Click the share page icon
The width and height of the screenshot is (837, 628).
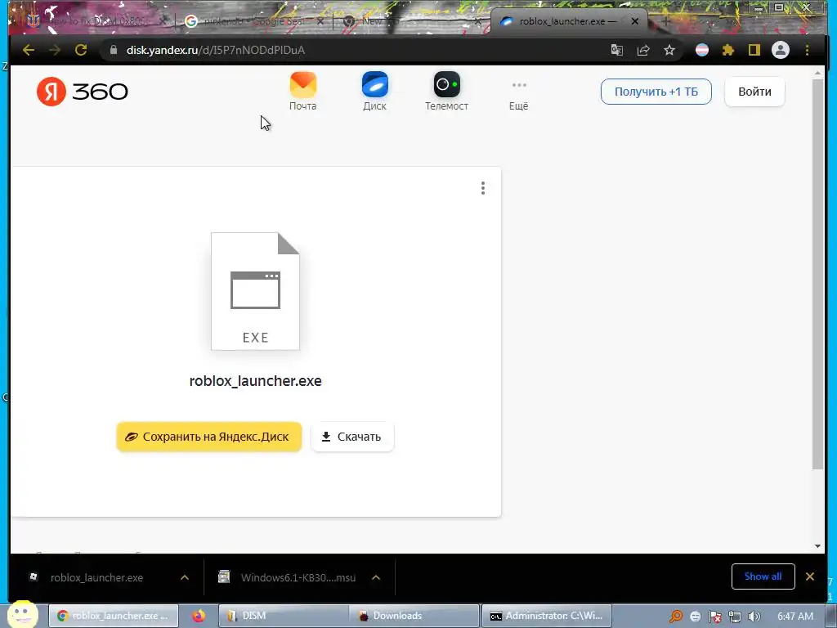pyautogui.click(x=642, y=50)
